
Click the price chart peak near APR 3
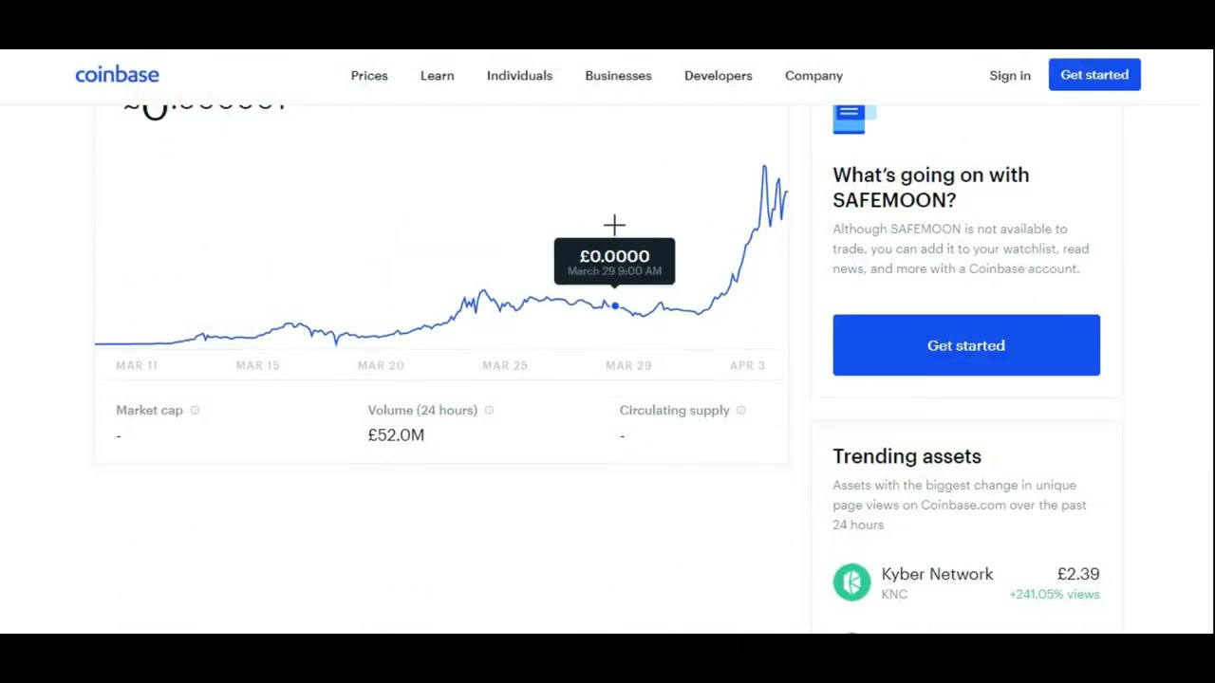[x=764, y=168]
